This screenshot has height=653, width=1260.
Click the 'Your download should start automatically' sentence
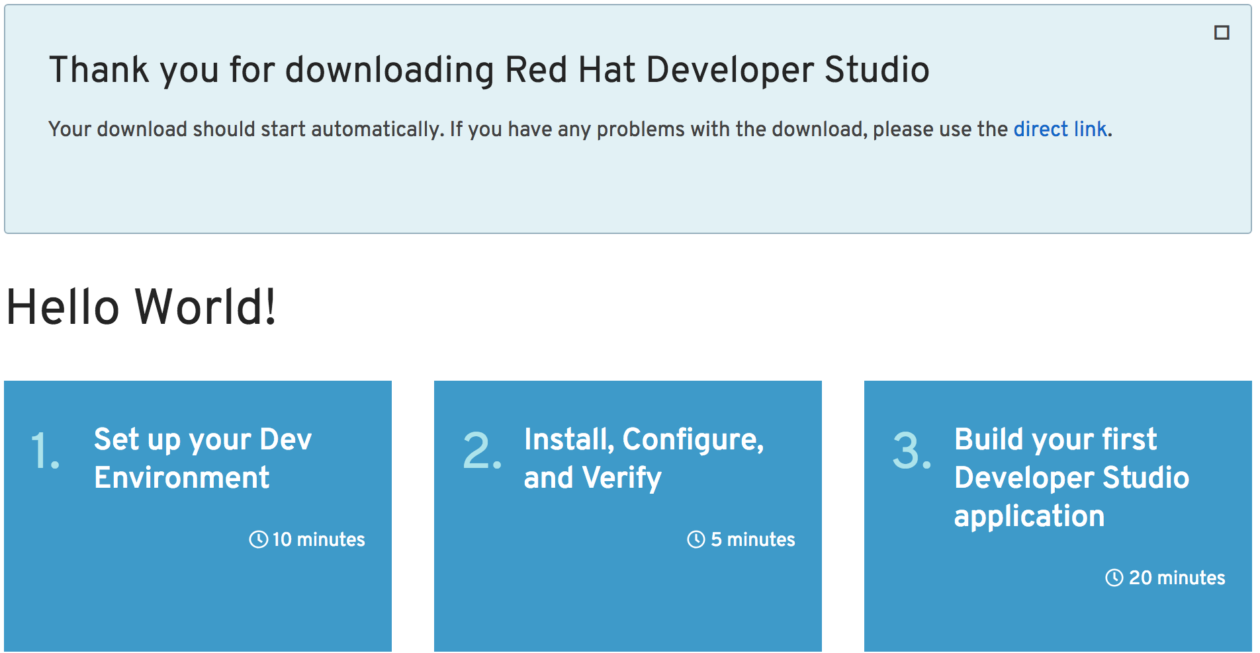click(246, 129)
